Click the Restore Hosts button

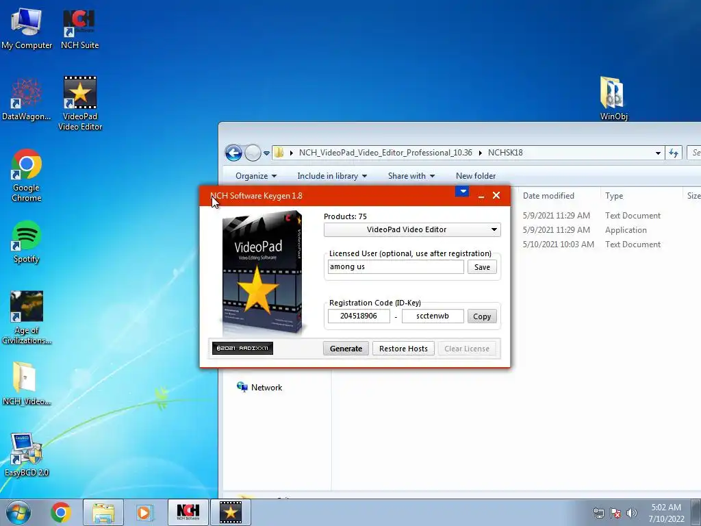click(403, 349)
